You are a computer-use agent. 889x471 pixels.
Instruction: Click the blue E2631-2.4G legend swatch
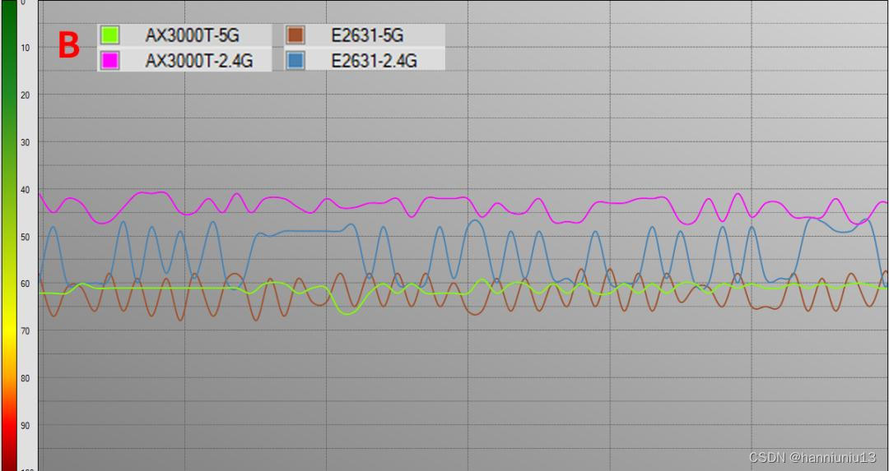(296, 60)
